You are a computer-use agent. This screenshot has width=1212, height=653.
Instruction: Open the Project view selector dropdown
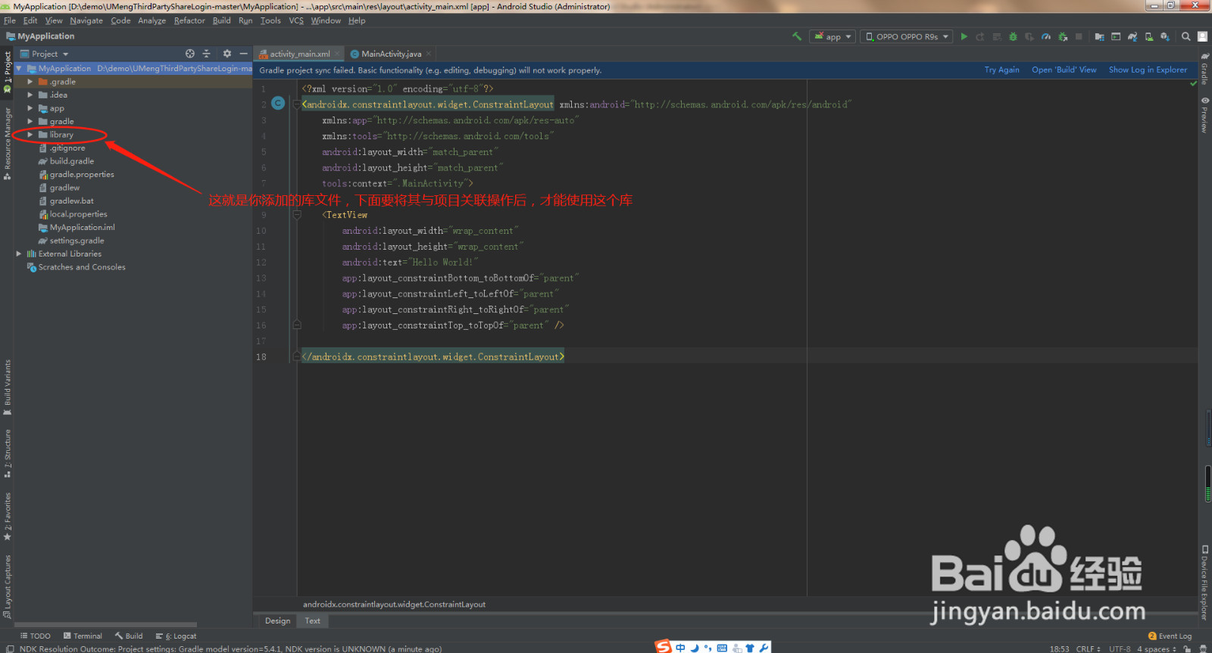tap(45, 54)
